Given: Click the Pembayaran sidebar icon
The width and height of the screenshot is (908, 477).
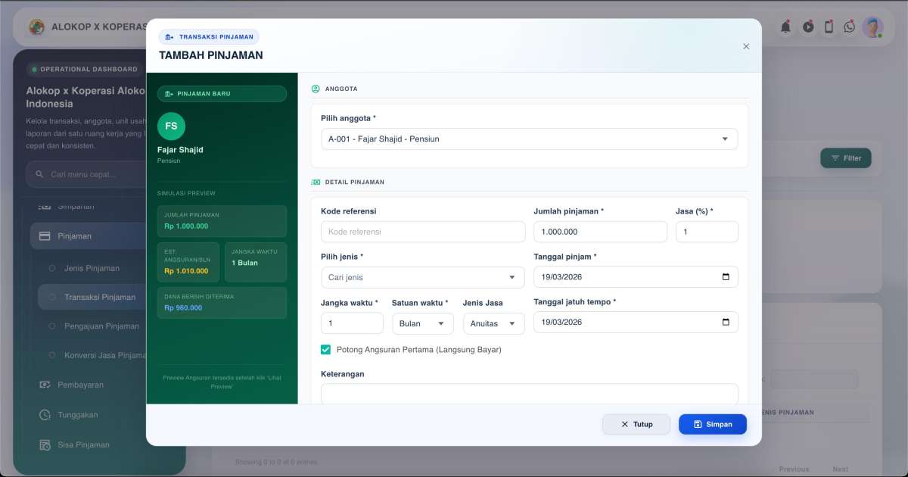Looking at the screenshot, I should [45, 385].
